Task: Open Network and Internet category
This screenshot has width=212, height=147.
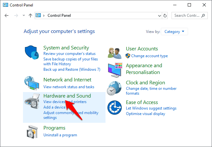Action: (67, 80)
